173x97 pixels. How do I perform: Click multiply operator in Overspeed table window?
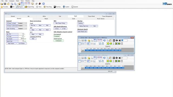pos(119,41)
